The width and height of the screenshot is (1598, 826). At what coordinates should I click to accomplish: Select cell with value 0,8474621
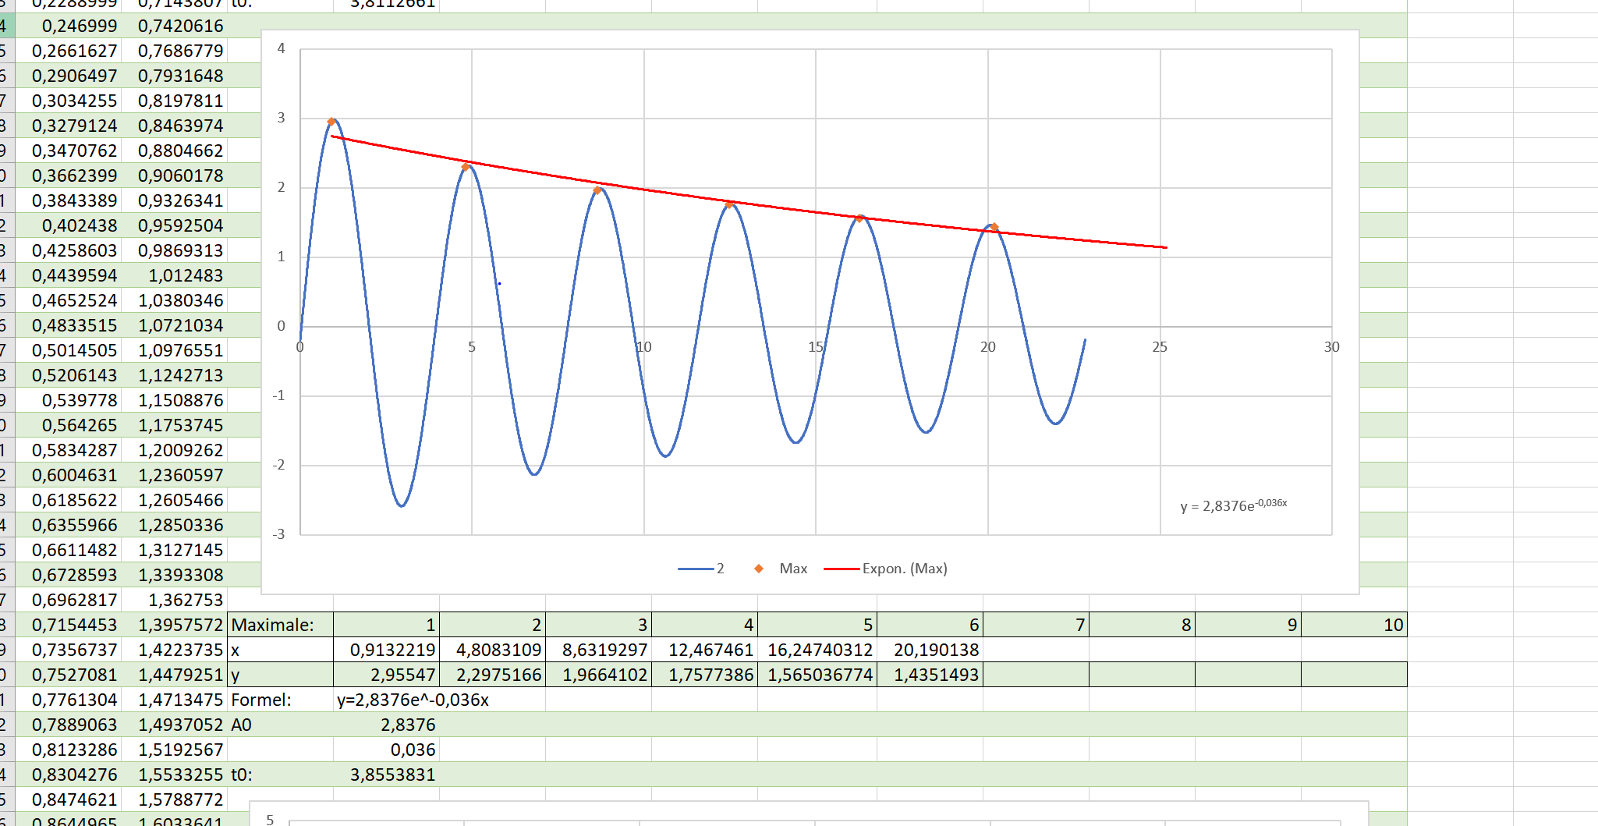(x=68, y=799)
